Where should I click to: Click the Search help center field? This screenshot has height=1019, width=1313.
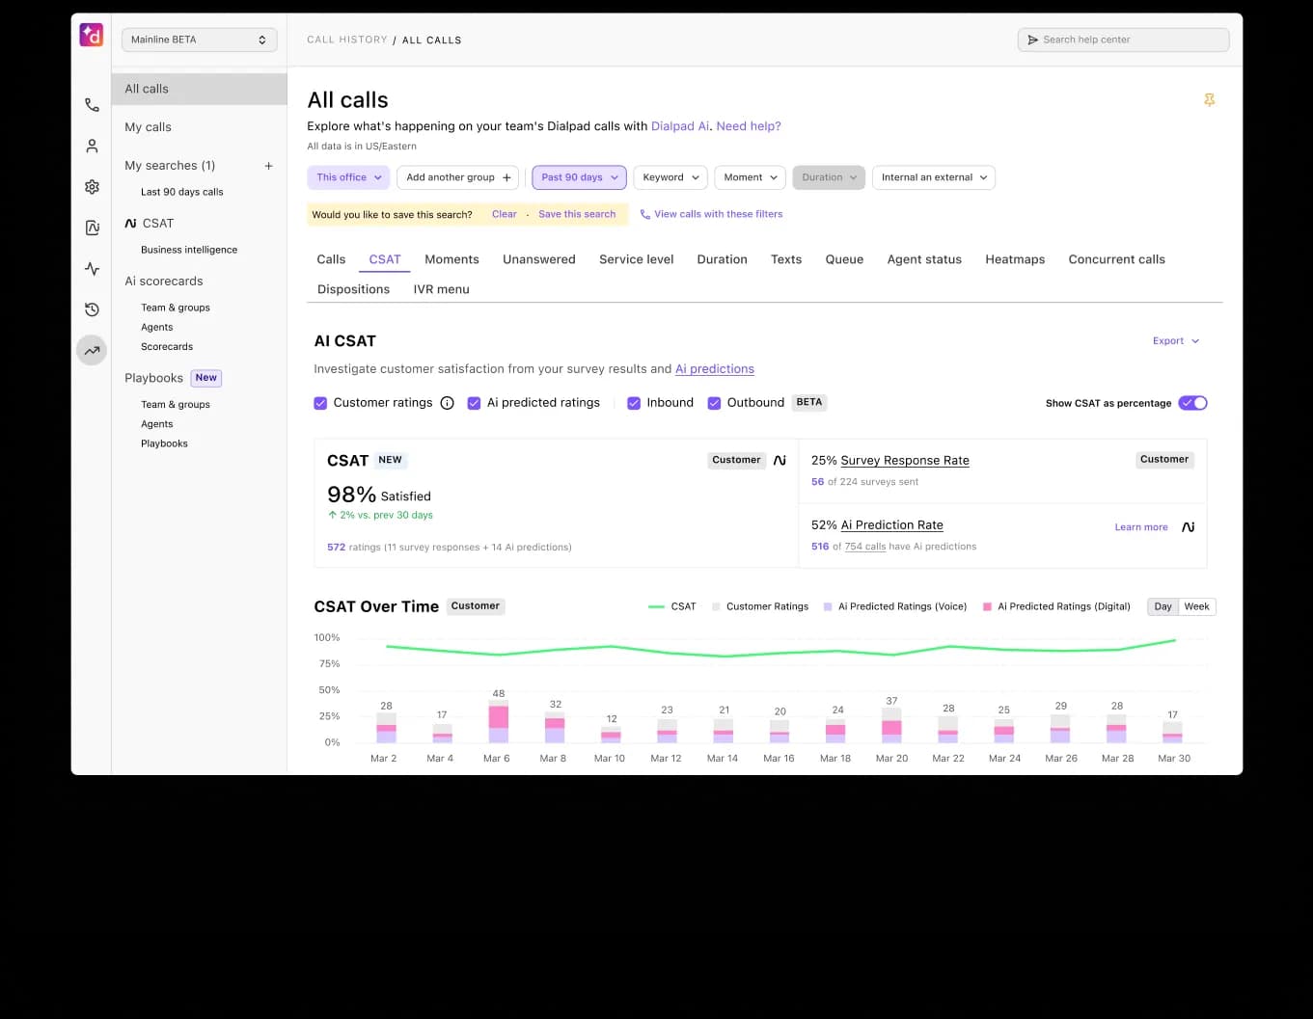[x=1123, y=40]
